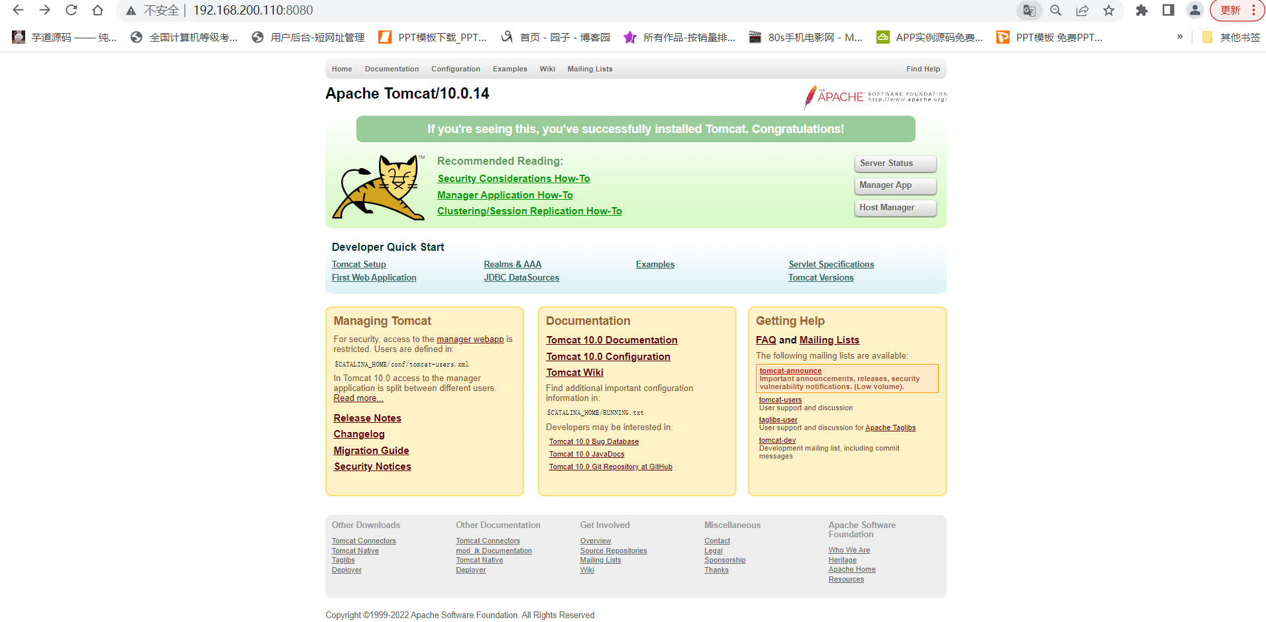The image size is (1266, 622).
Task: Open the extensions puzzle icon
Action: [x=1141, y=10]
